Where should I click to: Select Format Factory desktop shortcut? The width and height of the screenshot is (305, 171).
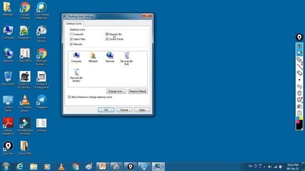coord(41,34)
